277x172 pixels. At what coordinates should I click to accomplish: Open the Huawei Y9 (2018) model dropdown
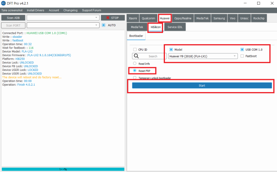(203, 56)
